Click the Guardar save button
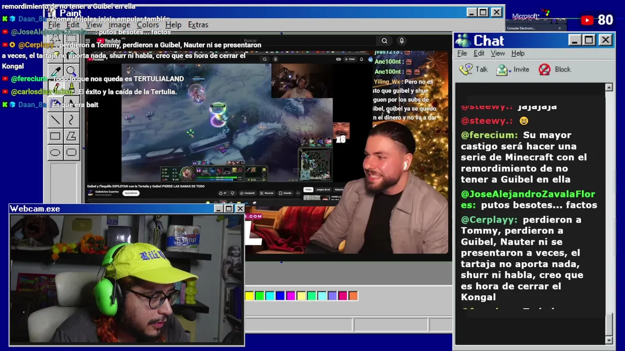This screenshot has height=351, width=625. coord(286,193)
